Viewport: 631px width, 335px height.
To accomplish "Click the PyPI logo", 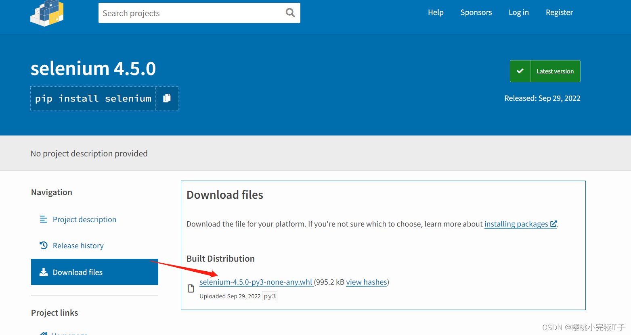I will tap(47, 13).
